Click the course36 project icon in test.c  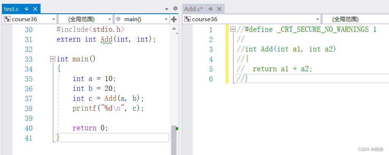(x=7, y=19)
